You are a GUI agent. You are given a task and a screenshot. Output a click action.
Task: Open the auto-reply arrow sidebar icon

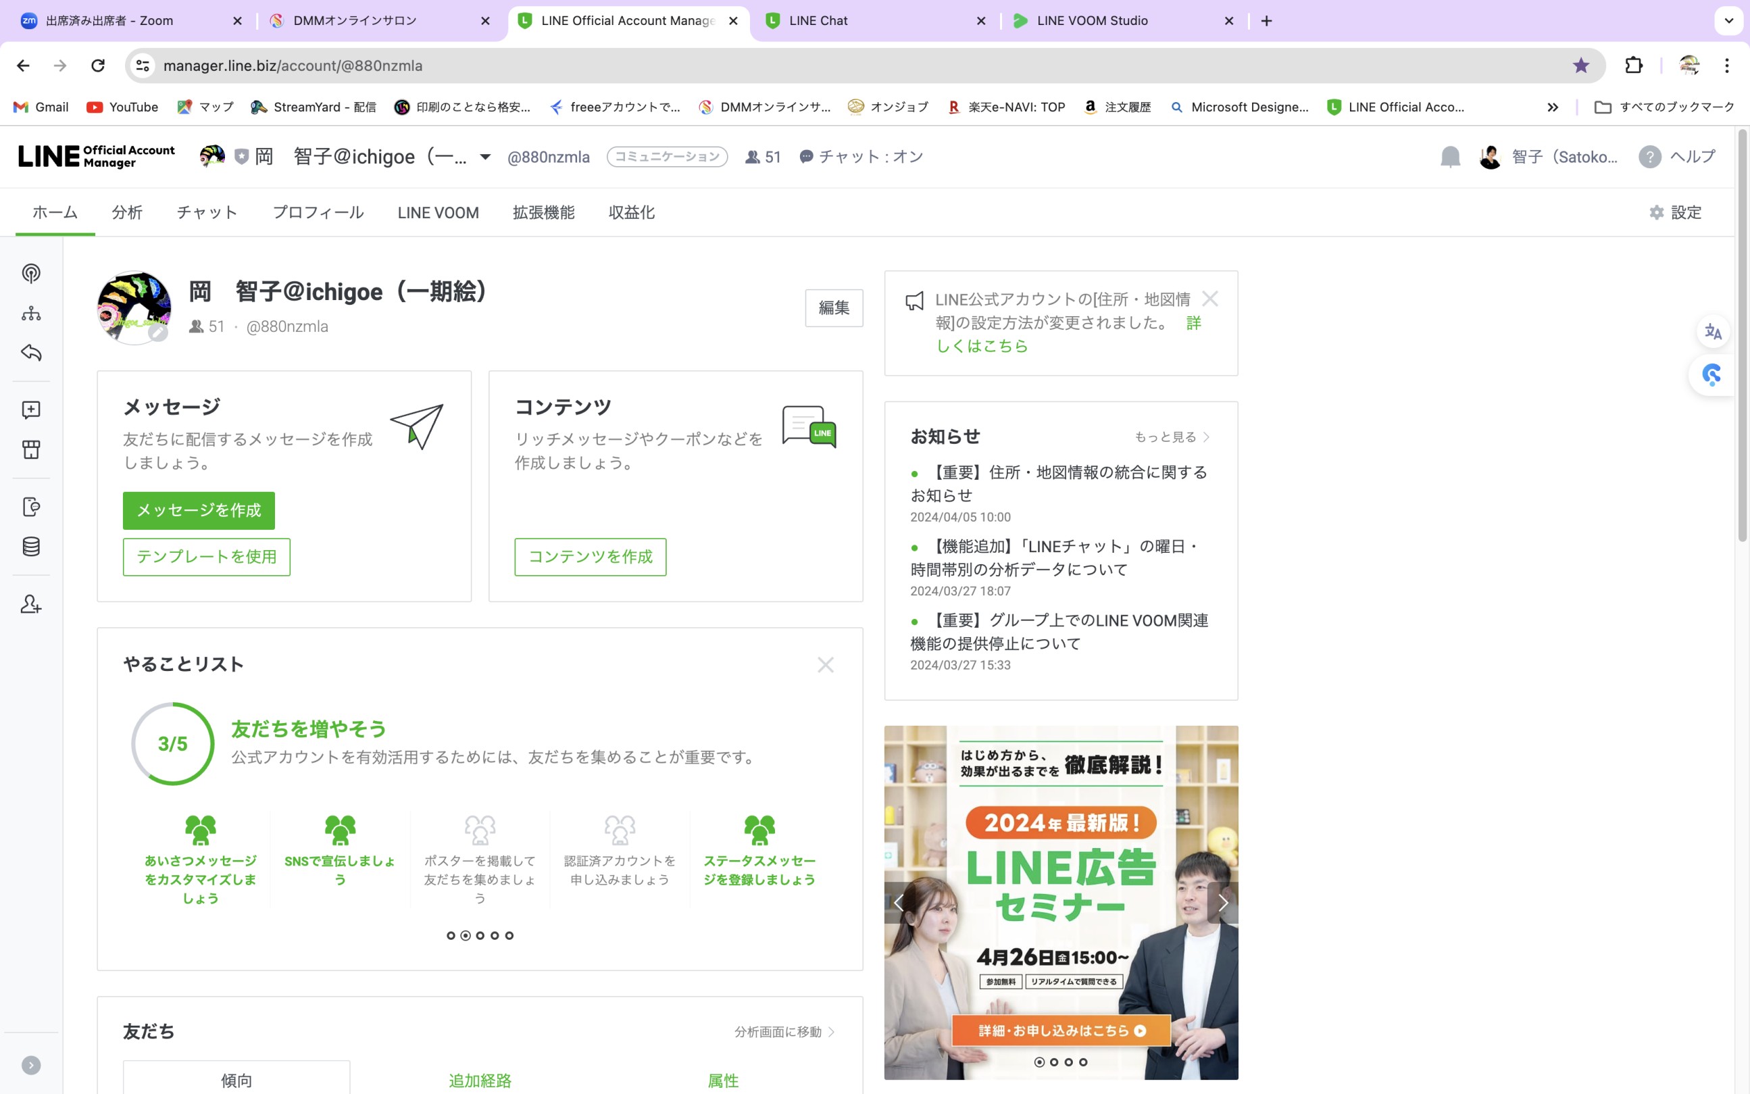(x=31, y=352)
